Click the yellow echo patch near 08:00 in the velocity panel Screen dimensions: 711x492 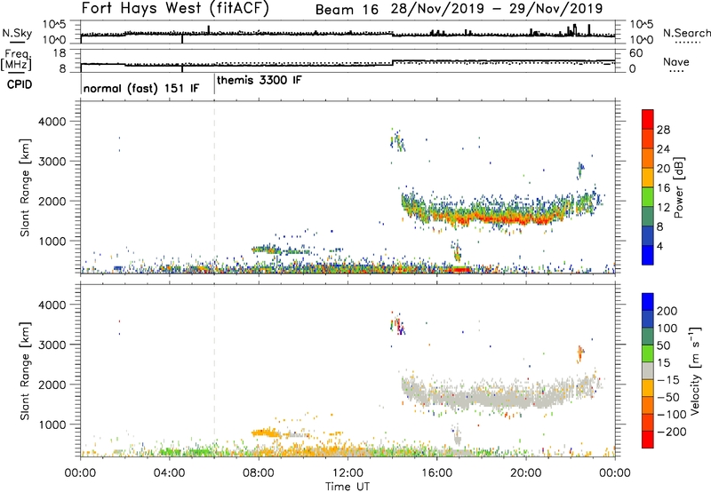[x=267, y=432]
